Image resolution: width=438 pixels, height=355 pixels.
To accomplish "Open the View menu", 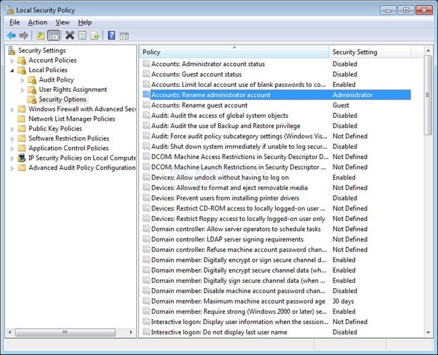I will 63,22.
